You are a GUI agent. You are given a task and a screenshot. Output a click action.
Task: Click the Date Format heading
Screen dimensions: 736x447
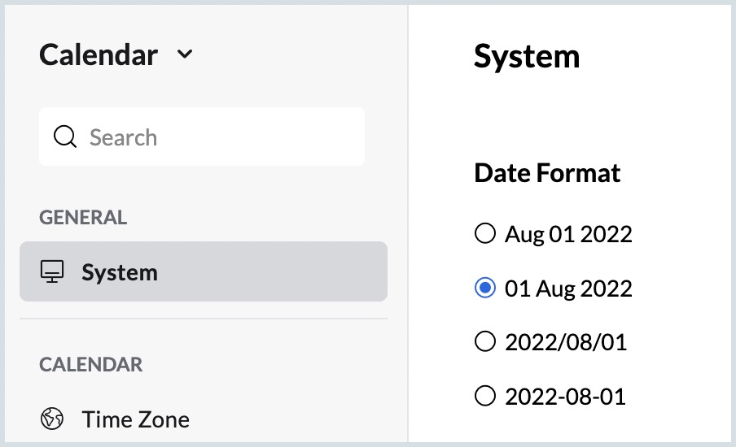pyautogui.click(x=547, y=173)
